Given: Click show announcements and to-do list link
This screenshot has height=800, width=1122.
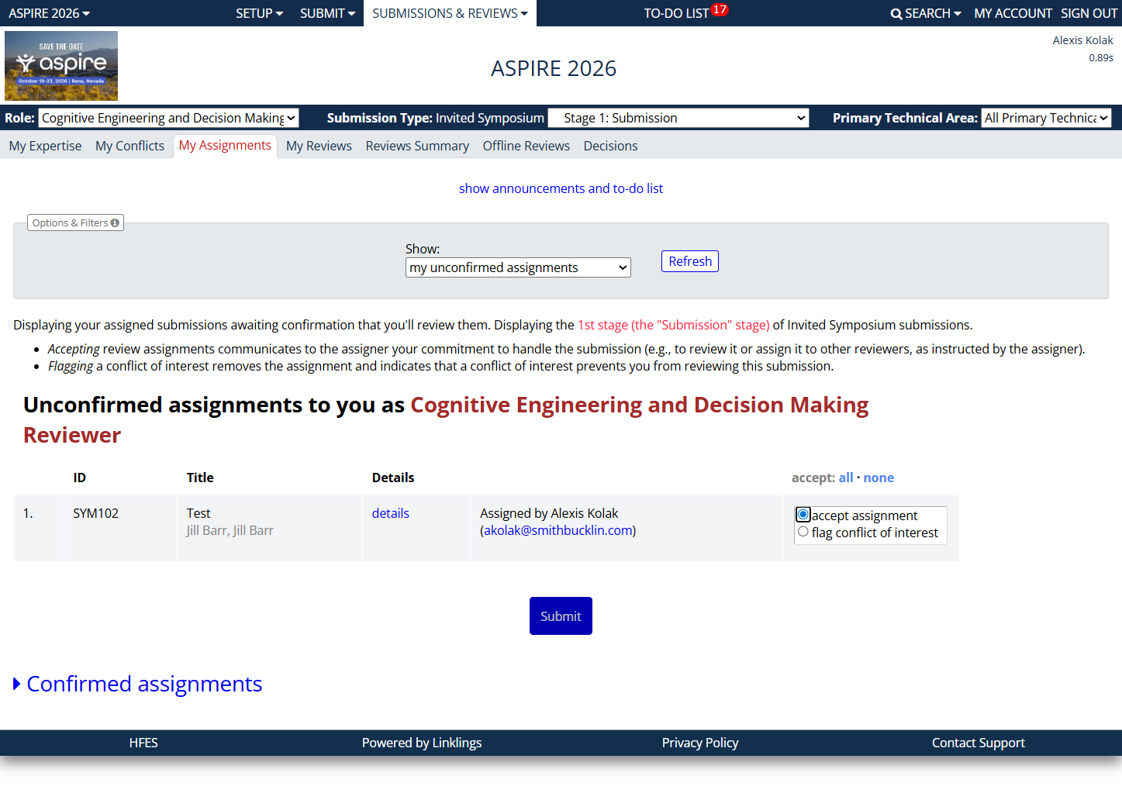Looking at the screenshot, I should [x=561, y=188].
